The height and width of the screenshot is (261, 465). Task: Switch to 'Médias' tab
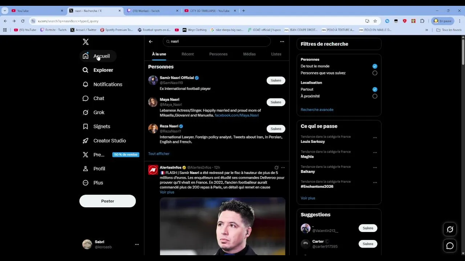pos(249,54)
